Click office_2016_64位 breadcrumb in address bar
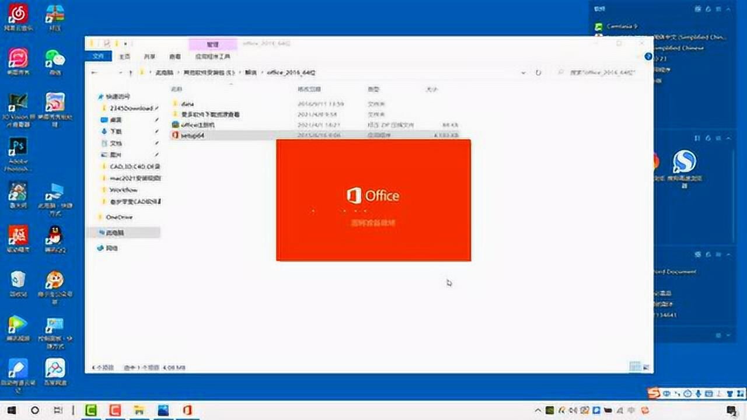The image size is (747, 420). pos(291,73)
